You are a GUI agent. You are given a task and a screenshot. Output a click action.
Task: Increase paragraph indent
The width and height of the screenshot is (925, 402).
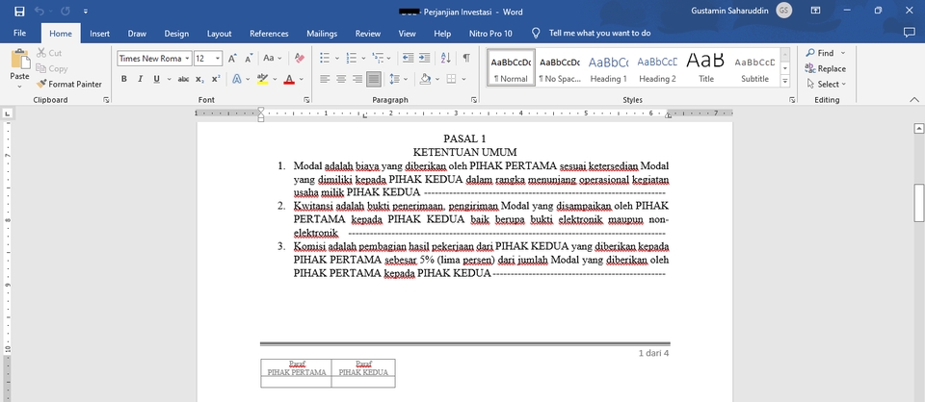424,58
